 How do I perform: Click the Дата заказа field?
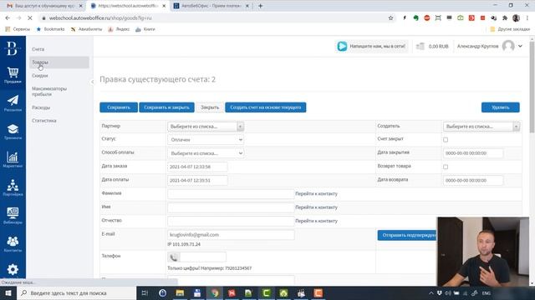[197, 167]
